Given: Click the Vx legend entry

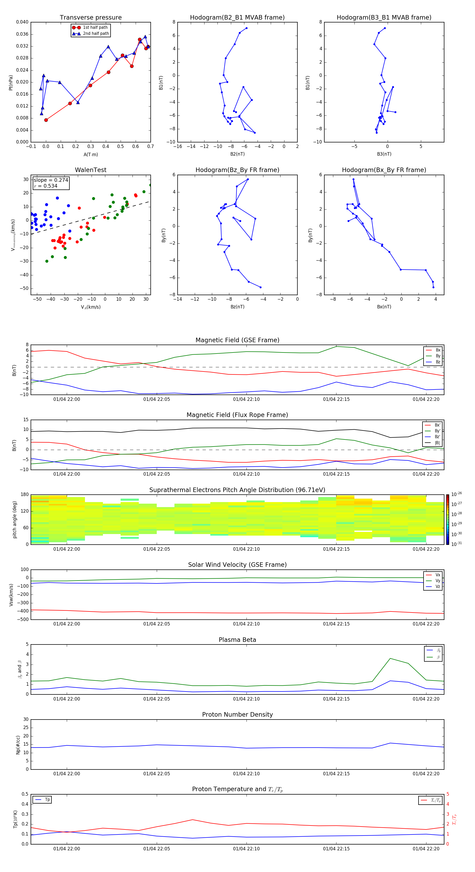Looking at the screenshot, I should 433,575.
